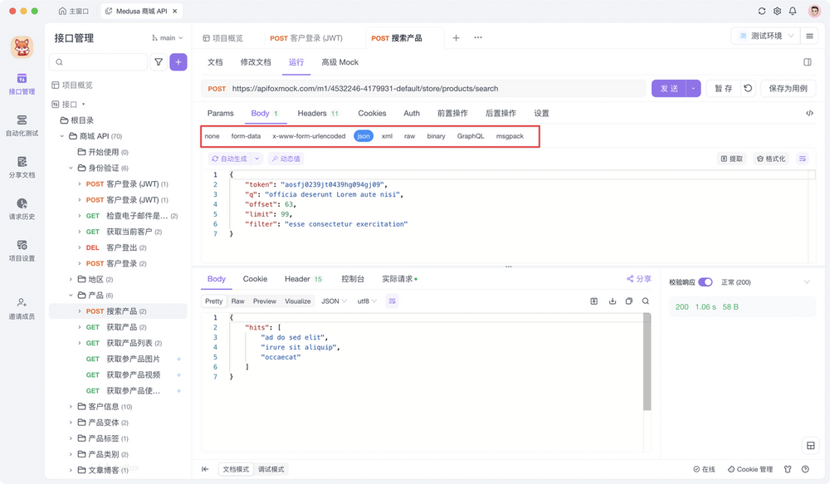Screen dimensions: 830x484
Task: Select the xml body type
Action: tap(387, 136)
